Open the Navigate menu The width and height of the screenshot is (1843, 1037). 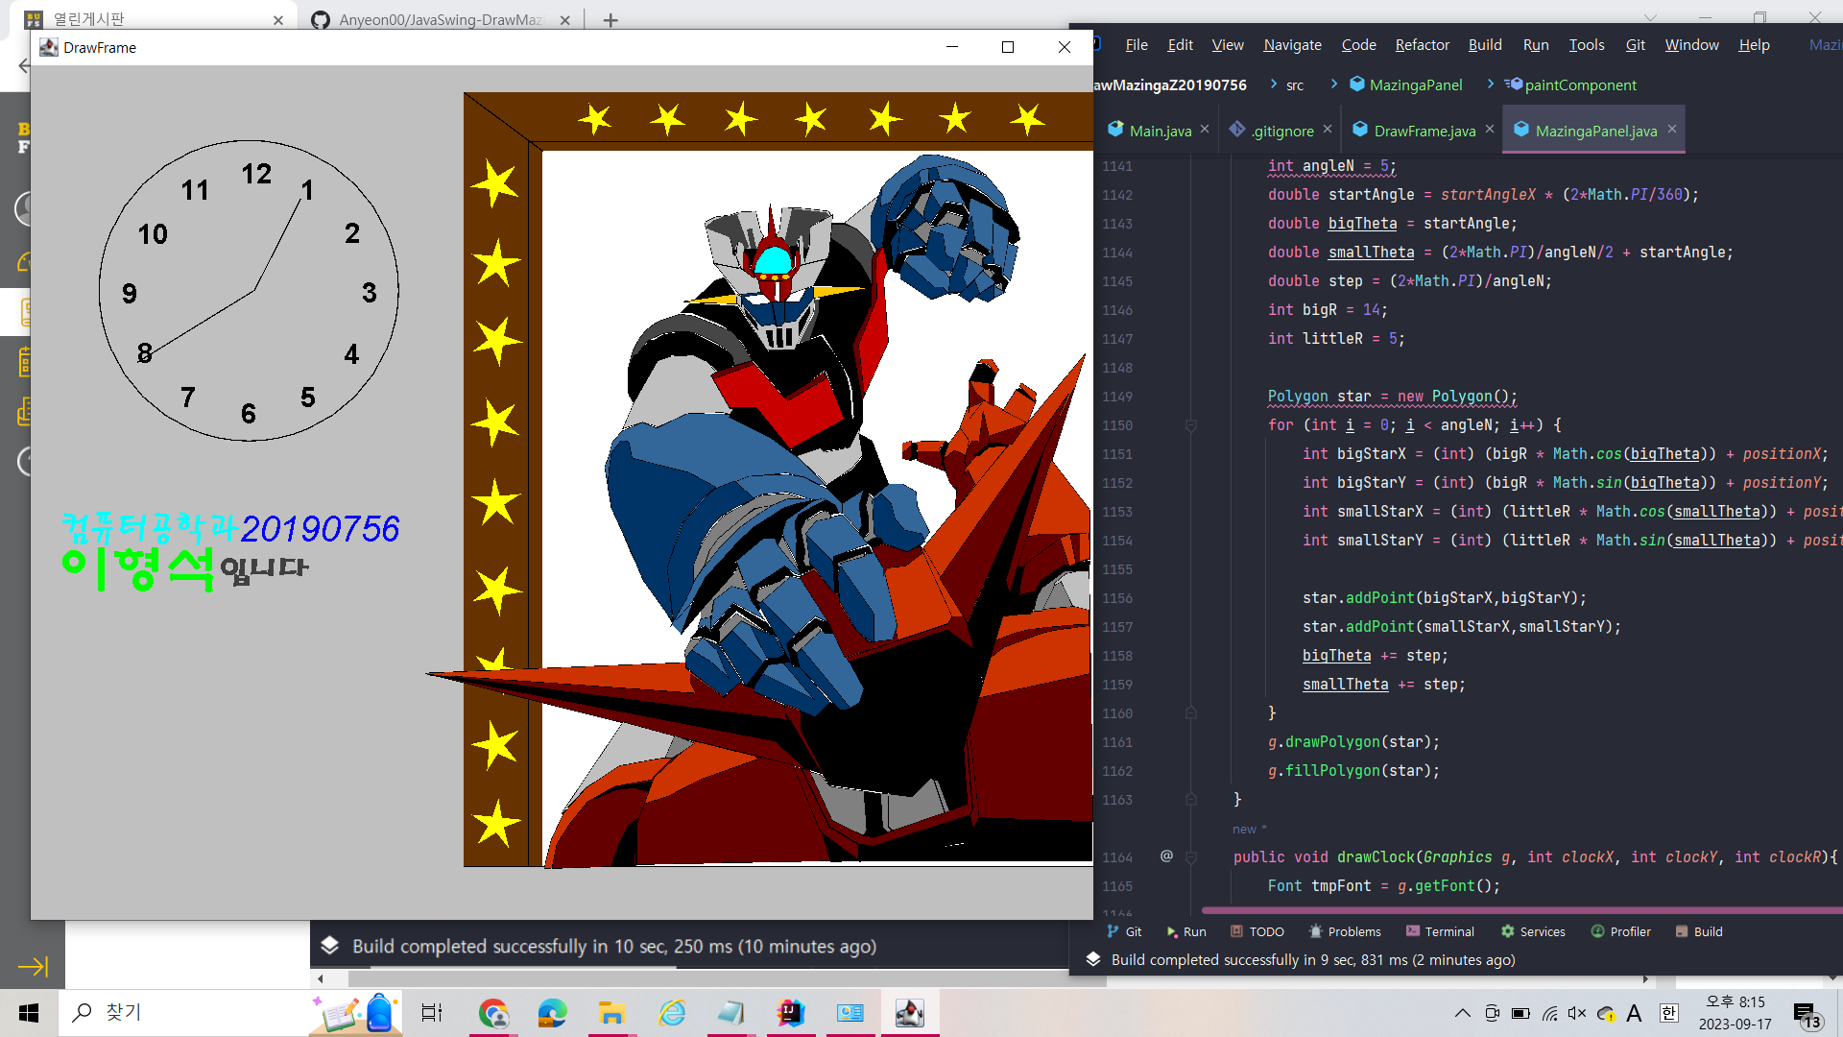[1292, 45]
